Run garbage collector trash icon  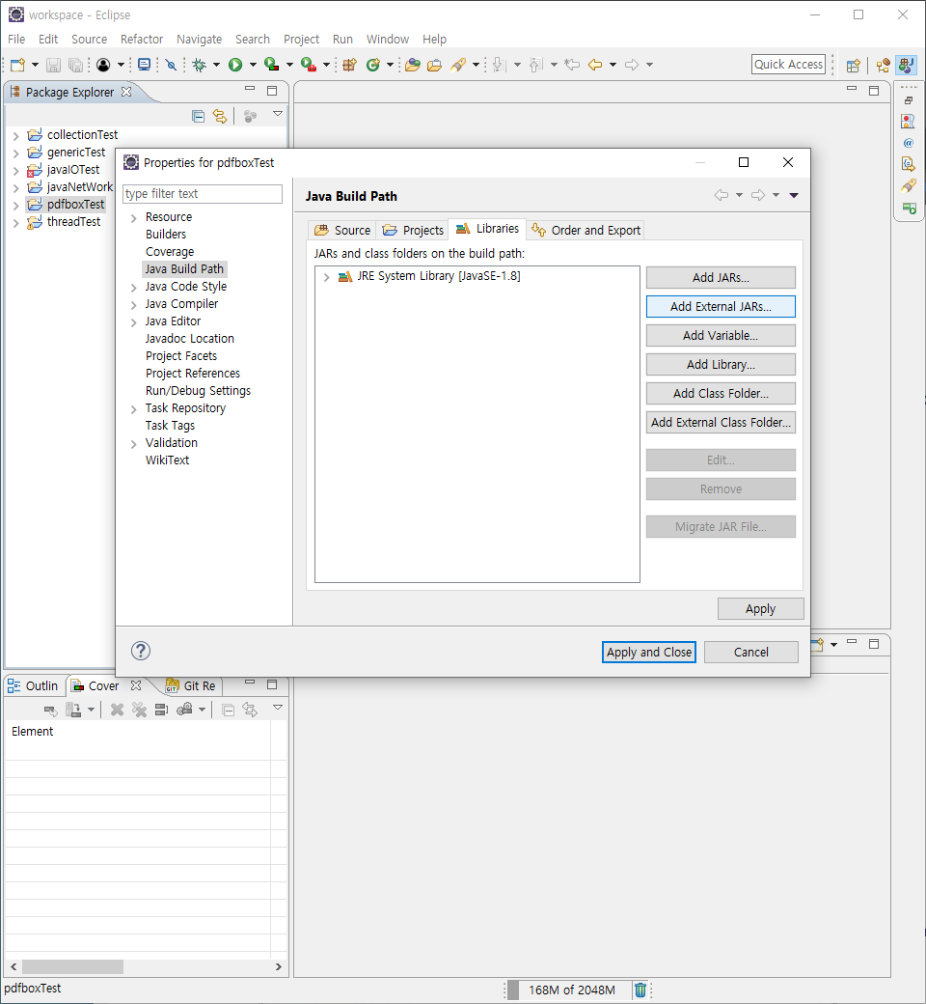tap(640, 990)
